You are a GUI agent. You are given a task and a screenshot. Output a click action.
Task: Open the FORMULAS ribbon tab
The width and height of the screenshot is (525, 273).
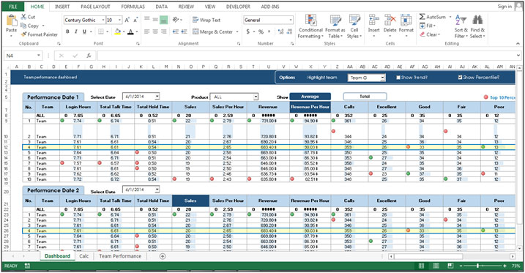tap(133, 7)
